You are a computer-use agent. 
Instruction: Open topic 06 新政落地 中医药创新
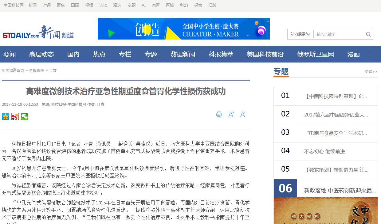click(x=340, y=191)
